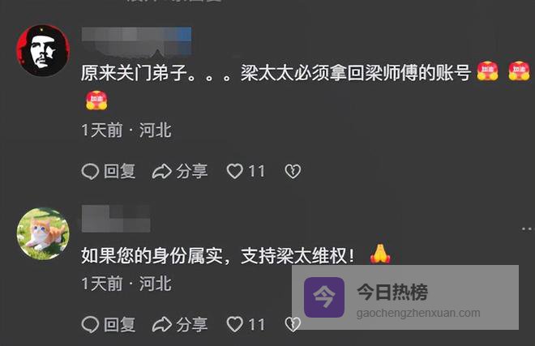Screen dimensions: 535x346
Task: Click the 分享 label under second comment
Action: click(x=192, y=324)
